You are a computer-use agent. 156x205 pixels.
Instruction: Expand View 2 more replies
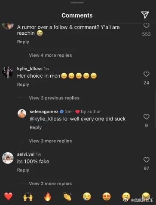tap(50, 184)
